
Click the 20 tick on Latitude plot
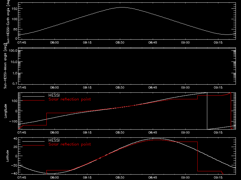(15, 147)
